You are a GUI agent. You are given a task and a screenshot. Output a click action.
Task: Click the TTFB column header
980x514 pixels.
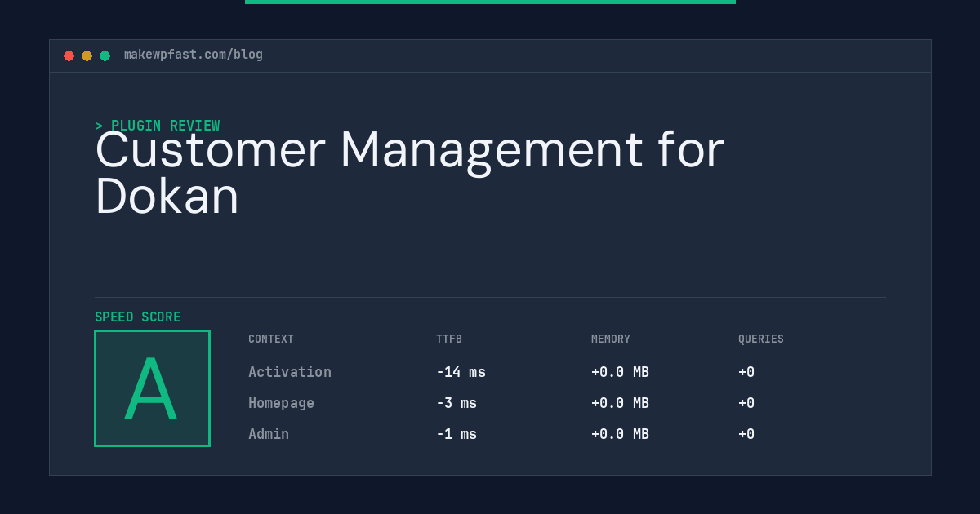(x=449, y=339)
